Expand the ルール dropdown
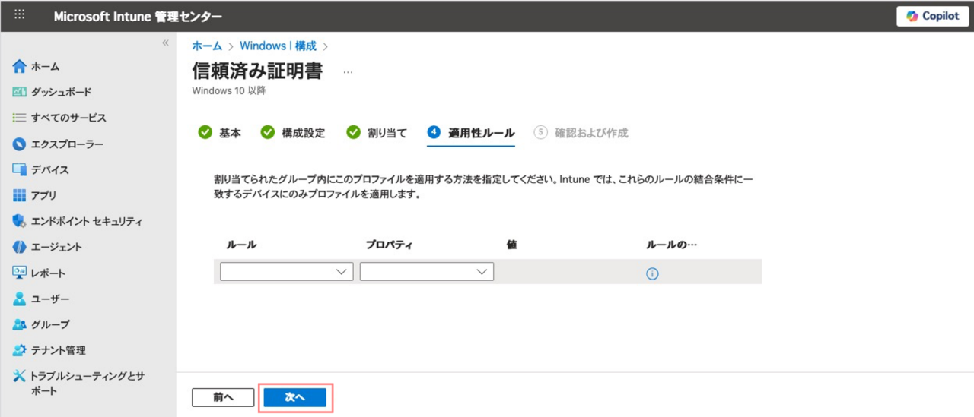974x417 pixels. tap(286, 272)
